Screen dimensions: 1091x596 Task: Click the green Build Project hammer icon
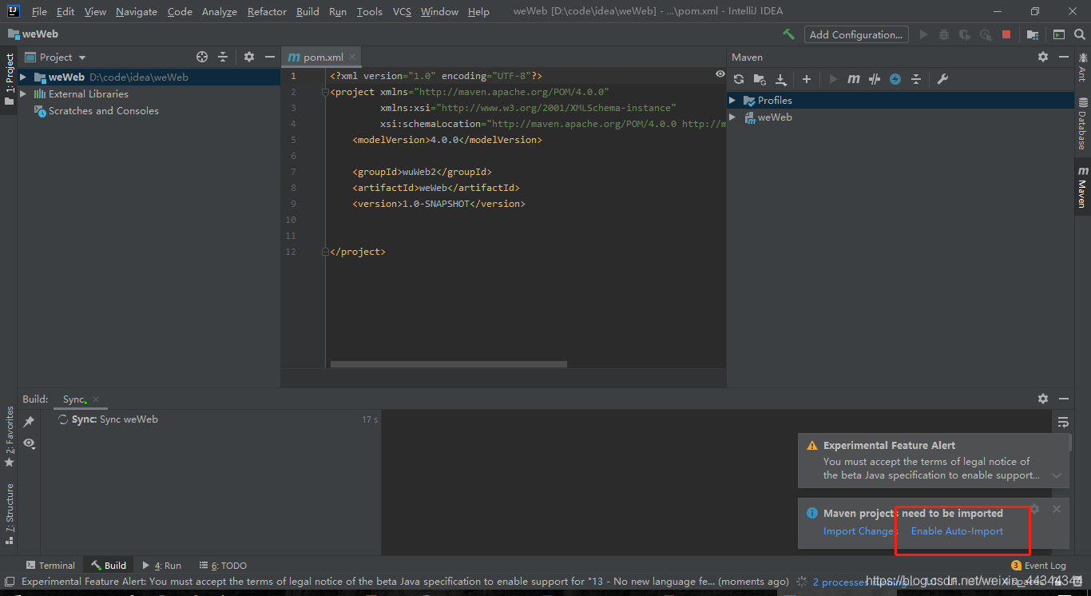(x=788, y=34)
